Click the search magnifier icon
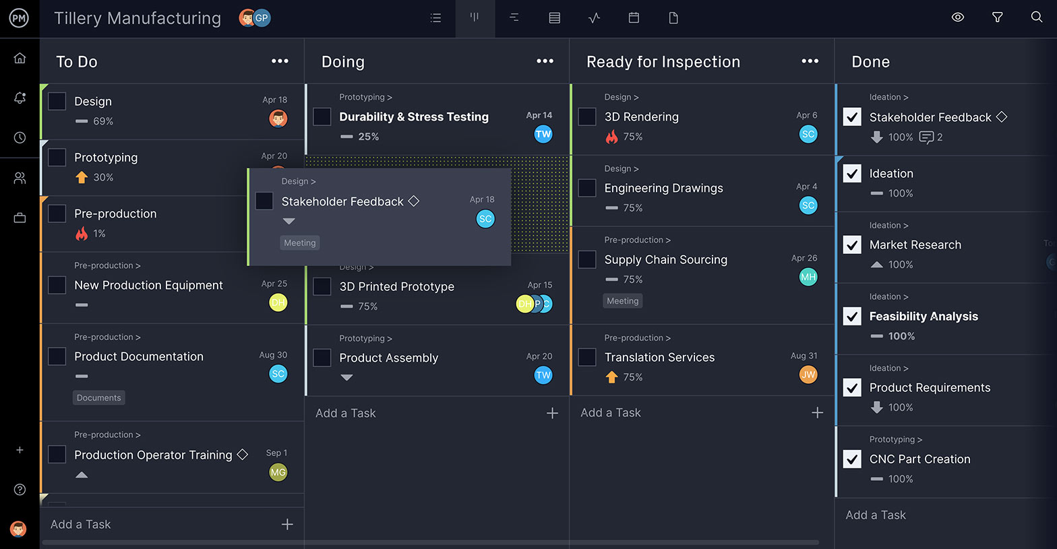The width and height of the screenshot is (1057, 549). coord(1037,18)
